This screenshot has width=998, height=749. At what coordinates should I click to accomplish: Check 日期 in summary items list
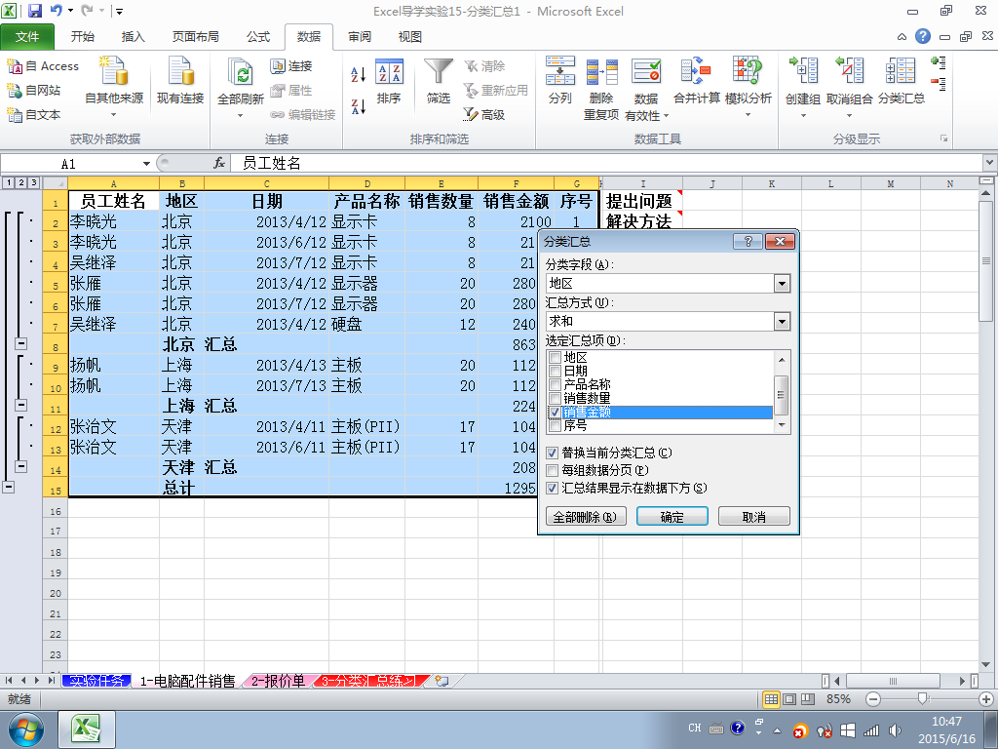555,372
